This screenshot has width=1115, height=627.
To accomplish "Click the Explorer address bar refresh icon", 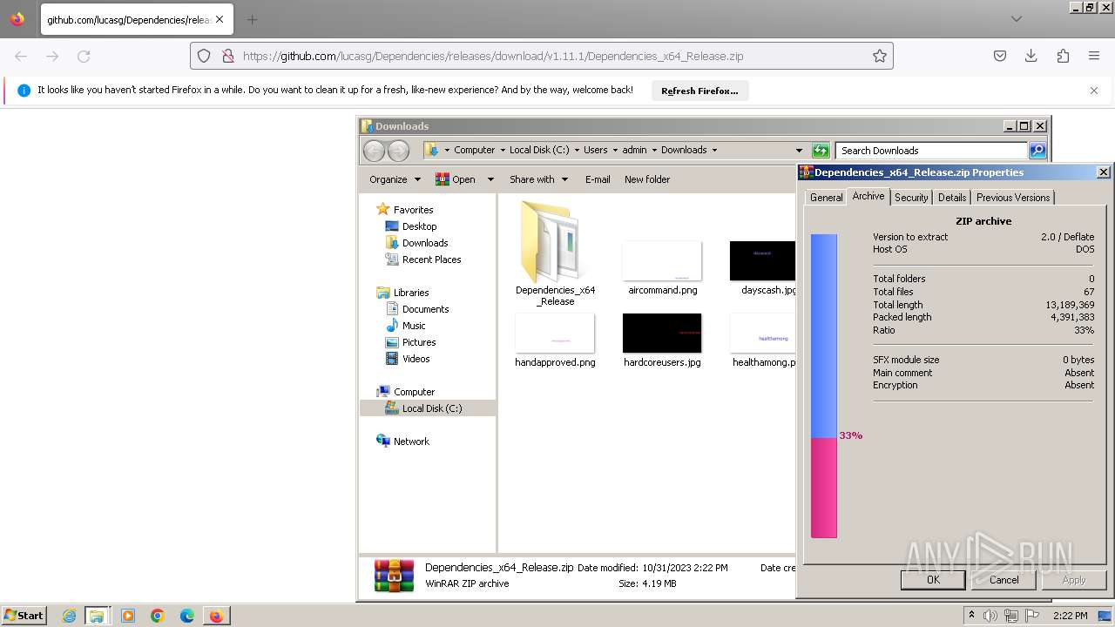I will pyautogui.click(x=820, y=151).
